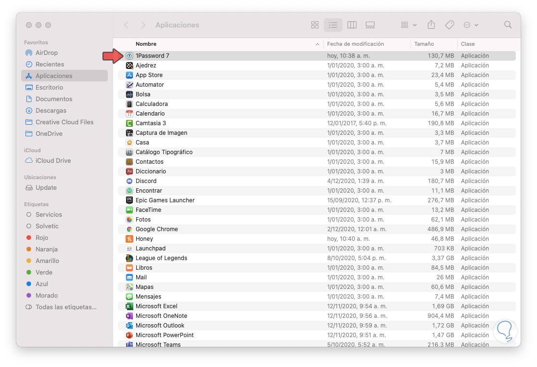
Task: Open Creative Cloud Files folder
Action: pyautogui.click(x=64, y=122)
